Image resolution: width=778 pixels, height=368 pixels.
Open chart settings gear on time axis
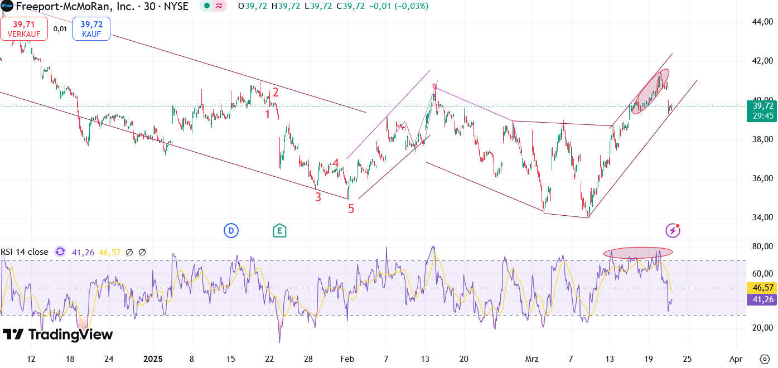[x=765, y=359]
